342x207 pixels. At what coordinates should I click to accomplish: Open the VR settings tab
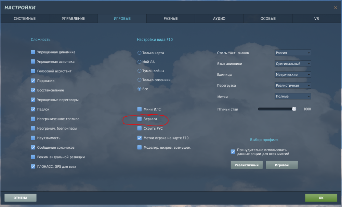(x=316, y=19)
